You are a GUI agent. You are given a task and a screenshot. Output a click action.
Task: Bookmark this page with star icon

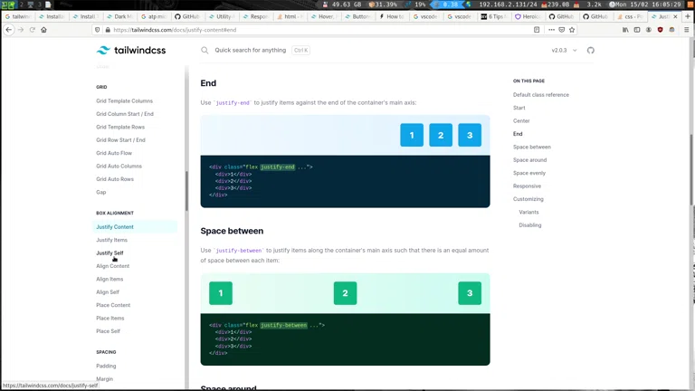[x=572, y=30]
